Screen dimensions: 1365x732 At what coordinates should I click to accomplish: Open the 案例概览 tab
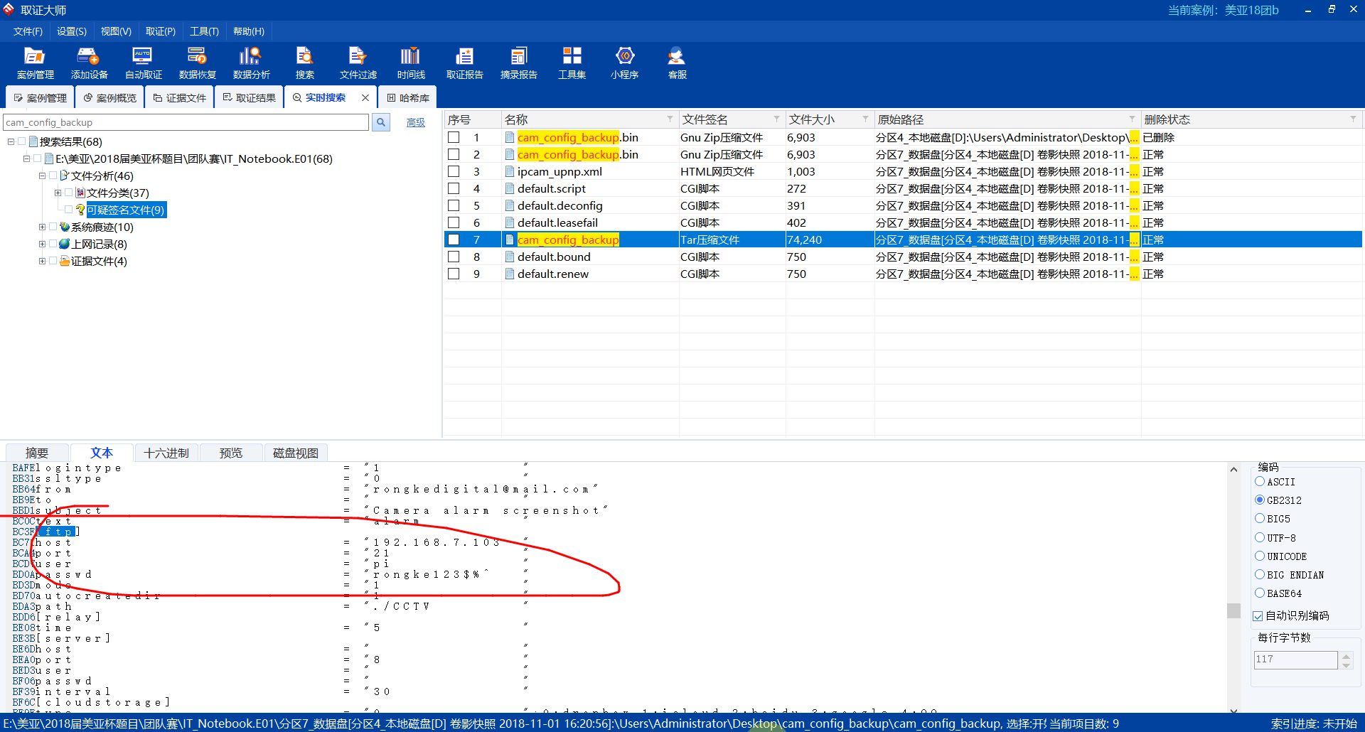coord(109,97)
